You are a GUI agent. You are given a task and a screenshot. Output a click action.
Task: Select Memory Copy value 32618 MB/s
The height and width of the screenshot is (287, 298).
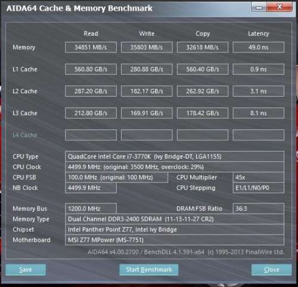pos(203,47)
